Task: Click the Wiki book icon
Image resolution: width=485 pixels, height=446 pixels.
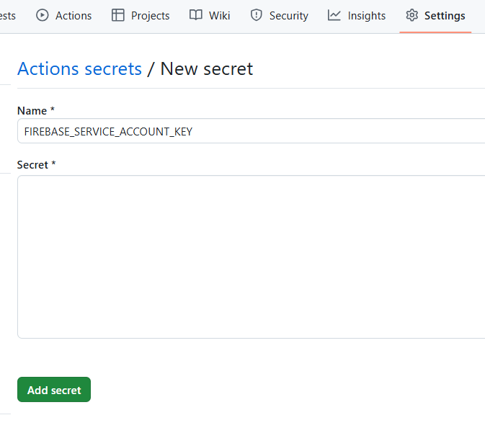Action: pos(196,15)
